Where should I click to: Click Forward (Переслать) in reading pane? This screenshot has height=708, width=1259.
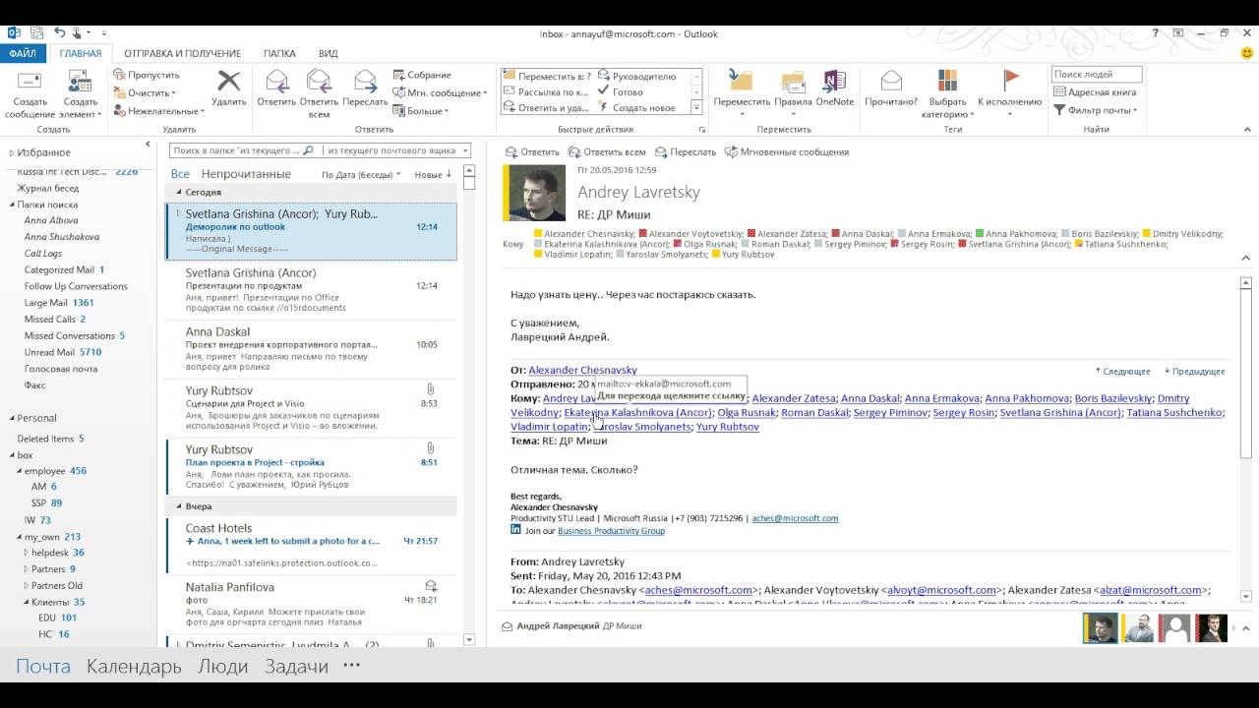(x=686, y=152)
